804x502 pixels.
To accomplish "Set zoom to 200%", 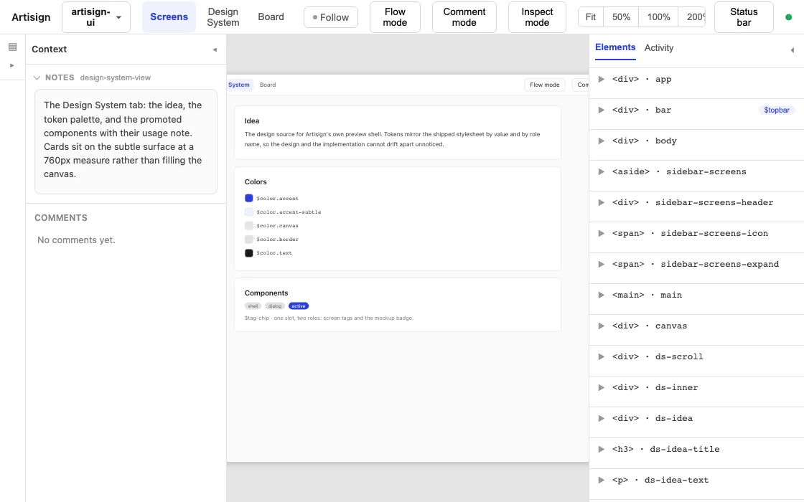I will point(692,17).
